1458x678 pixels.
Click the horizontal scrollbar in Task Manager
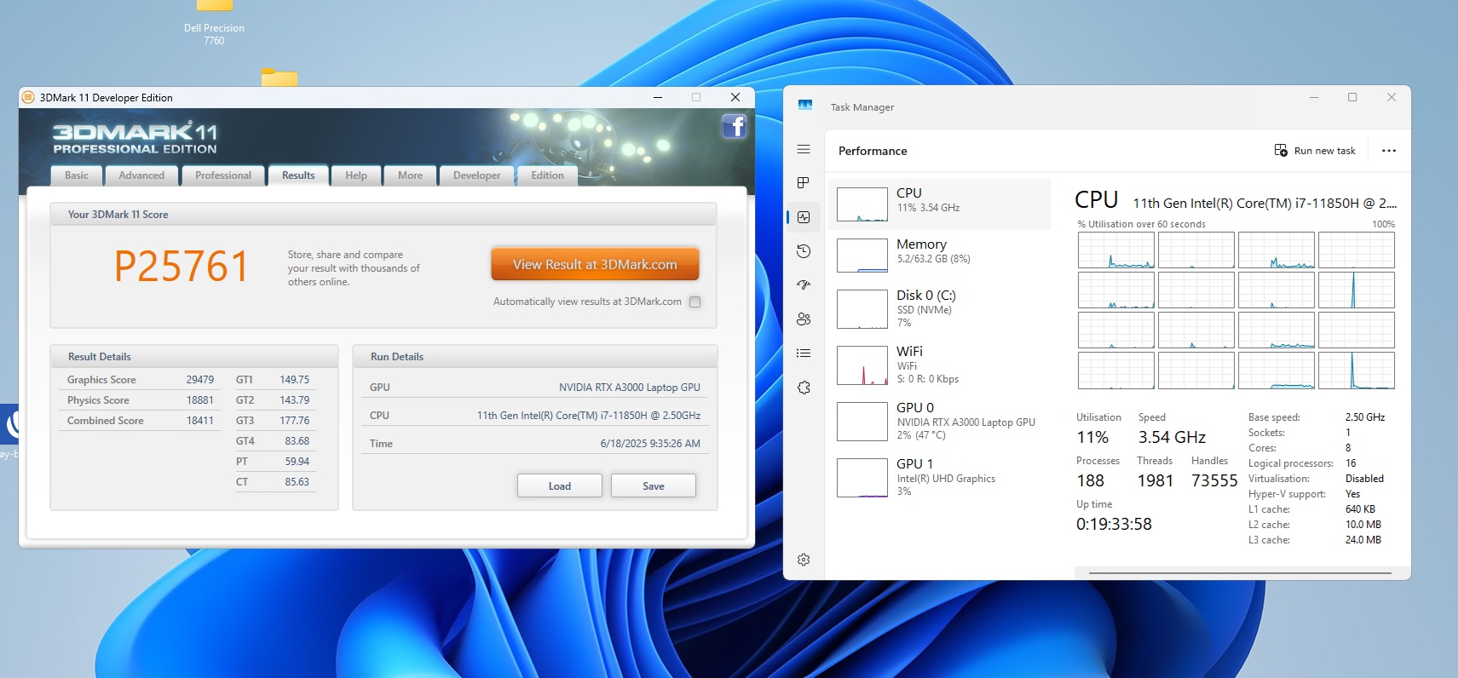1240,573
